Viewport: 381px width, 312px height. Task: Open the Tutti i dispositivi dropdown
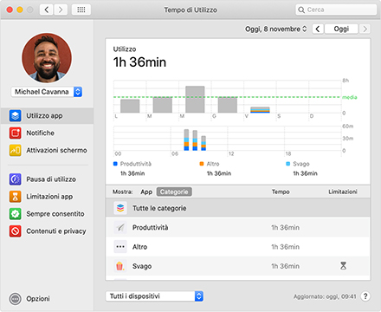[154, 296]
